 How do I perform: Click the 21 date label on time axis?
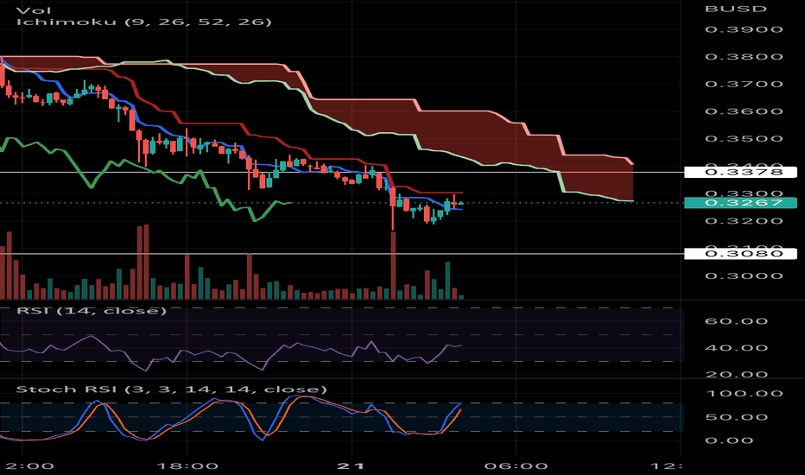click(x=352, y=466)
